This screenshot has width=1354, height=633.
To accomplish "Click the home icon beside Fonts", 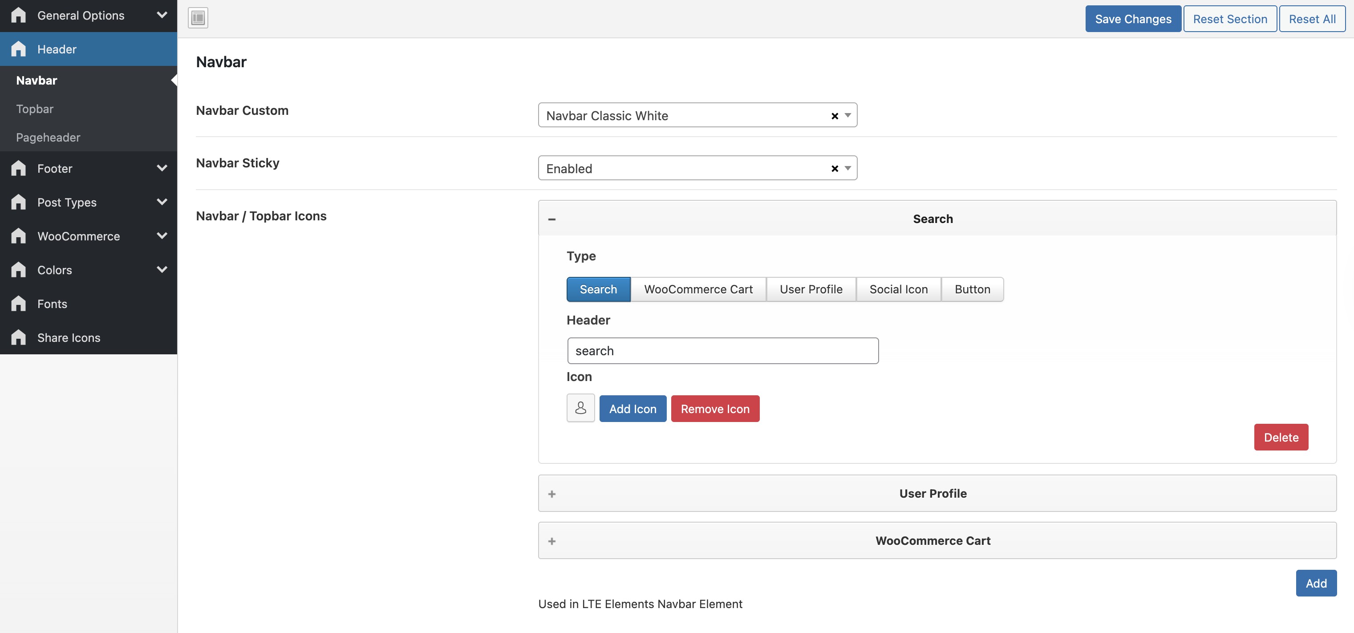I will coord(18,304).
